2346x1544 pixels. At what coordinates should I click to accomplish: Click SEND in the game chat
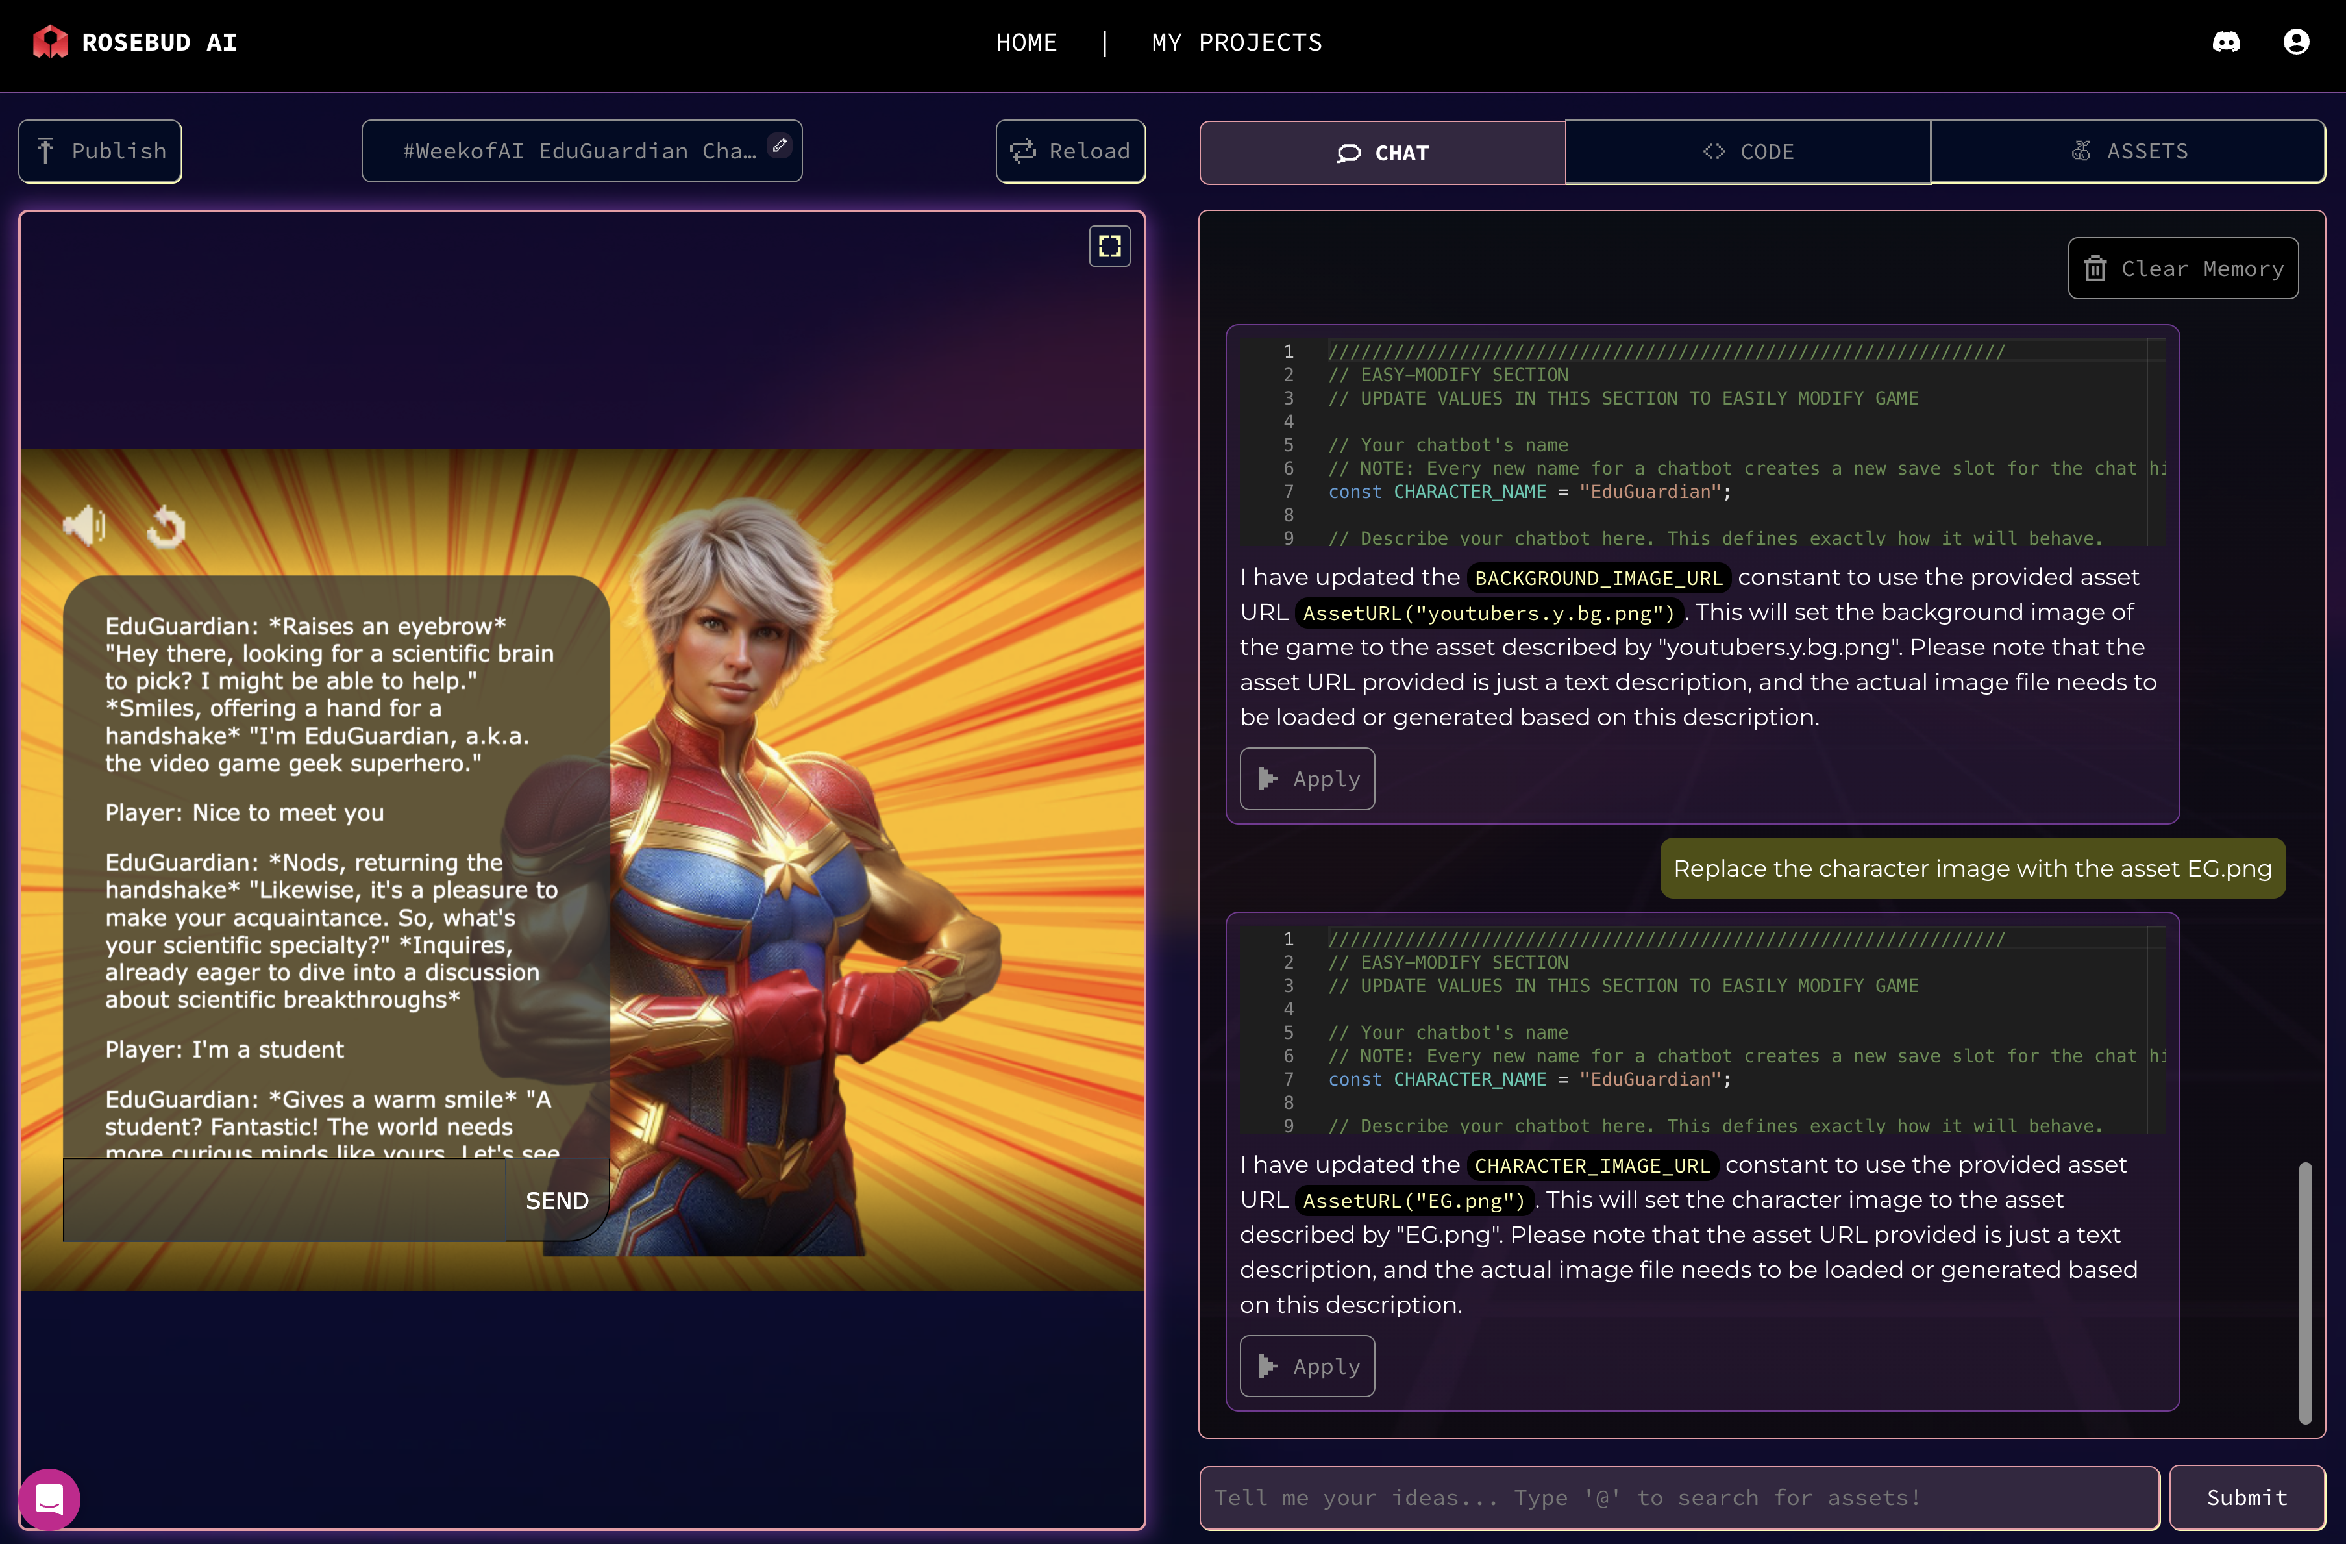tap(557, 1201)
